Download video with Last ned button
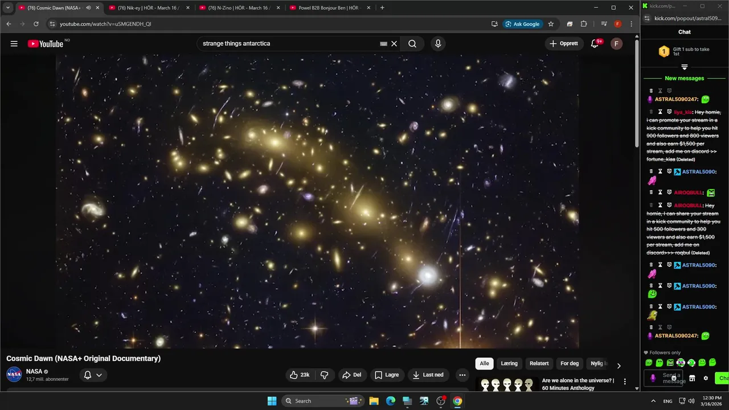Screen dimensions: 729x410 tap(428, 375)
